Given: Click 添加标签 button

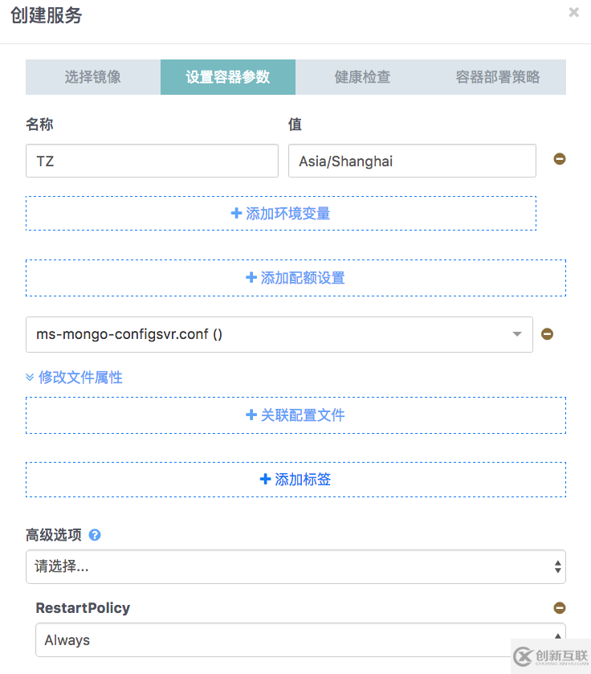Looking at the screenshot, I should [x=295, y=480].
